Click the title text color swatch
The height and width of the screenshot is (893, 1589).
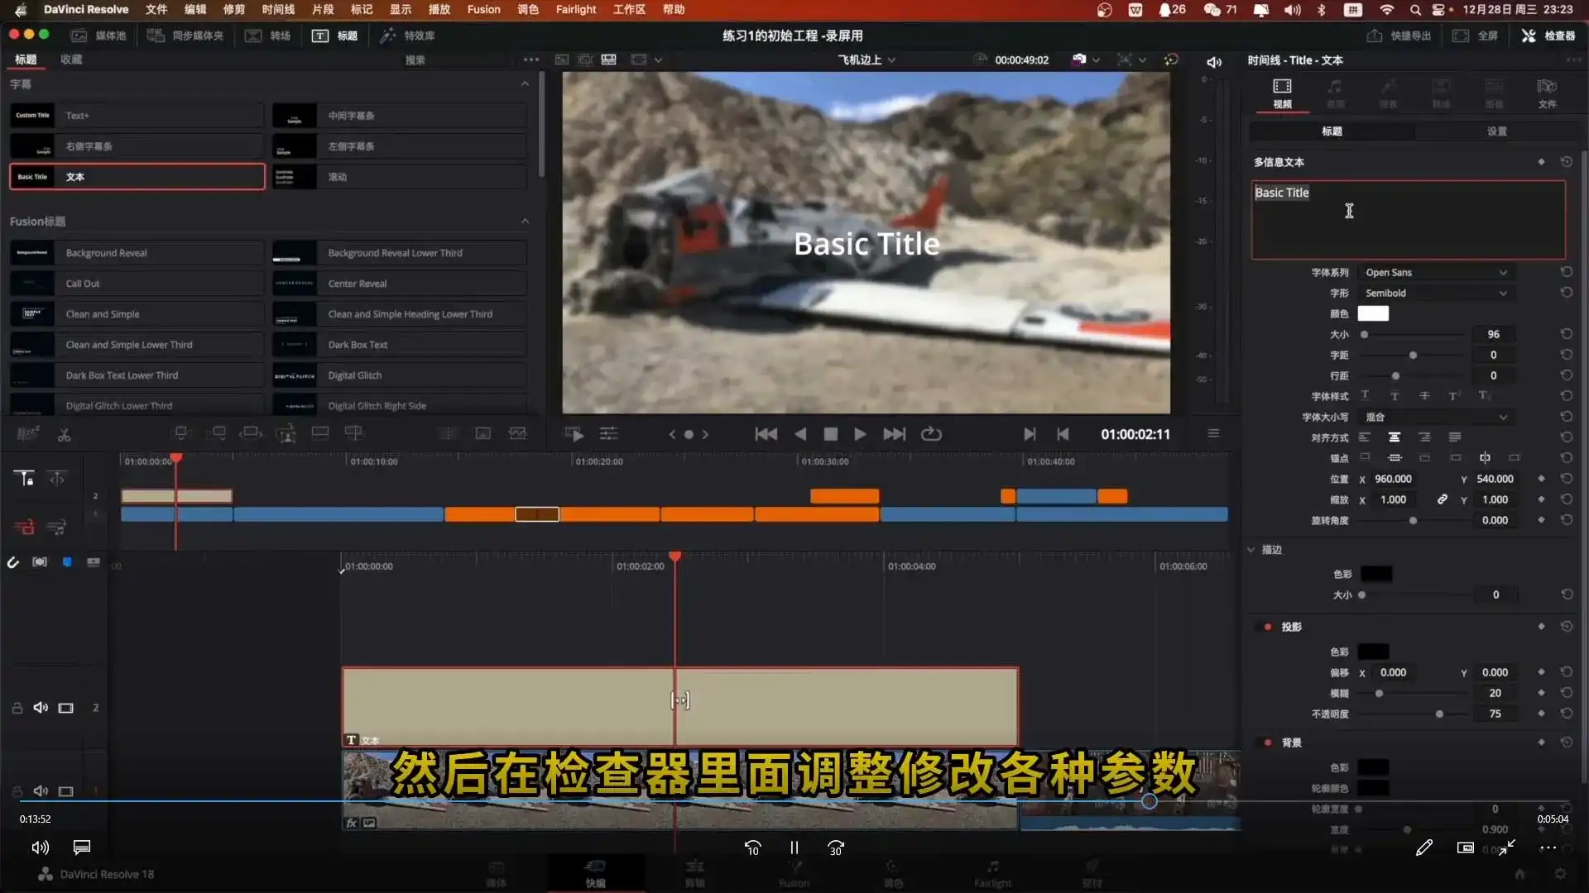click(x=1373, y=313)
